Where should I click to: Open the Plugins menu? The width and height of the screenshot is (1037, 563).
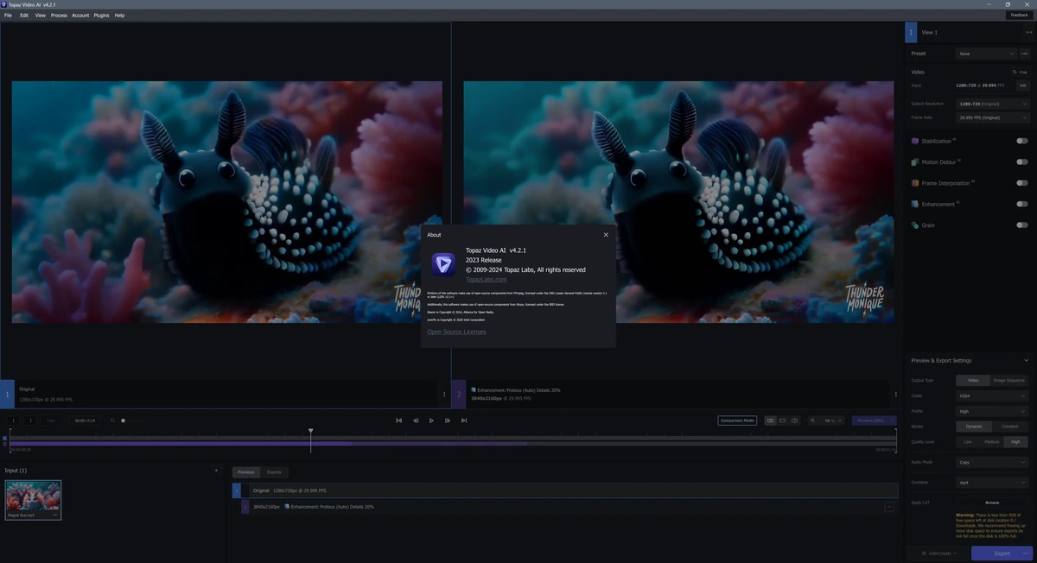coord(101,16)
